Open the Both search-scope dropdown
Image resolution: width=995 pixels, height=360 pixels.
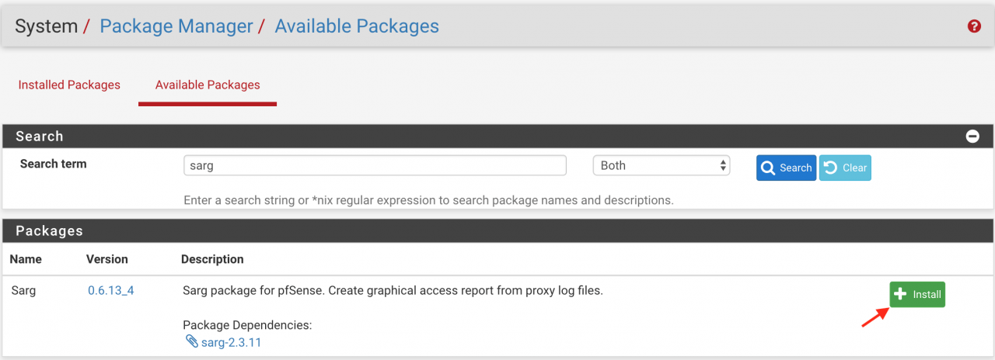click(x=661, y=165)
